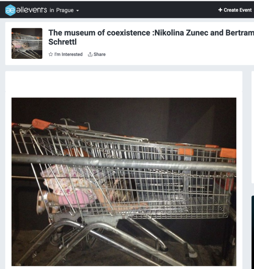
Task: Click the 'Schrettl' line of the title
Action: pos(63,42)
